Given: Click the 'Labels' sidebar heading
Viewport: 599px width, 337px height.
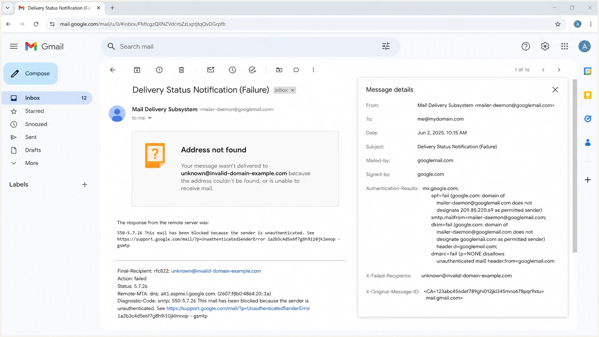Looking at the screenshot, I should click(x=19, y=184).
